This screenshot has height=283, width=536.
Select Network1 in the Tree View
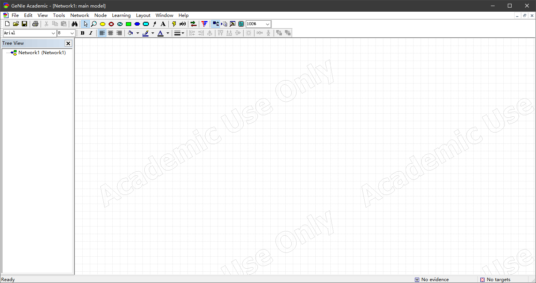click(x=42, y=53)
